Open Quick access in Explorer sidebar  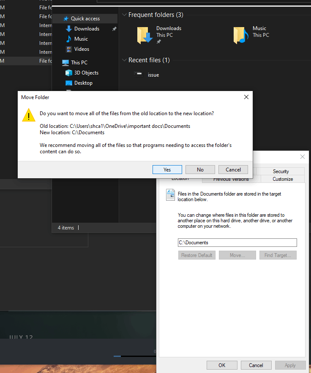pos(85,19)
